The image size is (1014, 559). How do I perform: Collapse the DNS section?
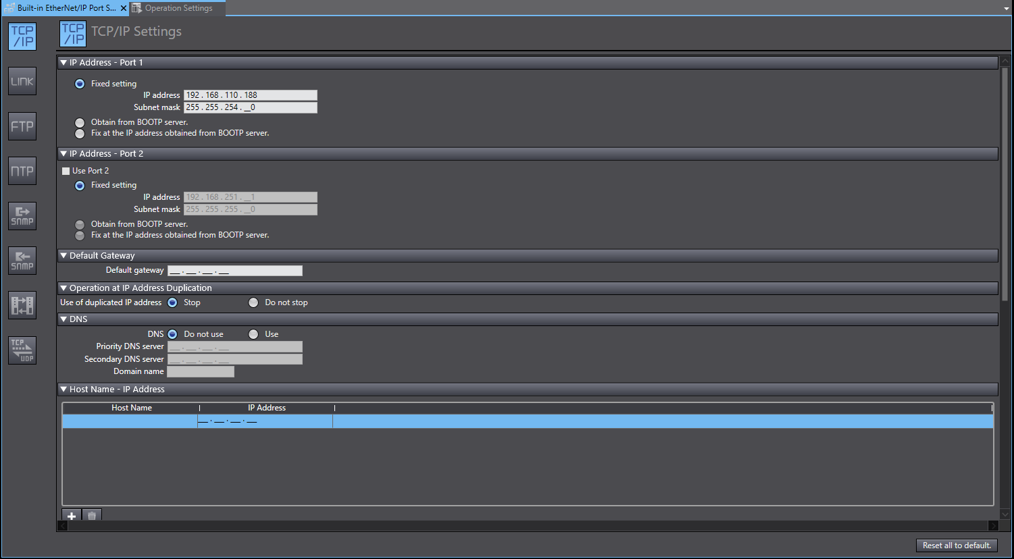(x=64, y=319)
